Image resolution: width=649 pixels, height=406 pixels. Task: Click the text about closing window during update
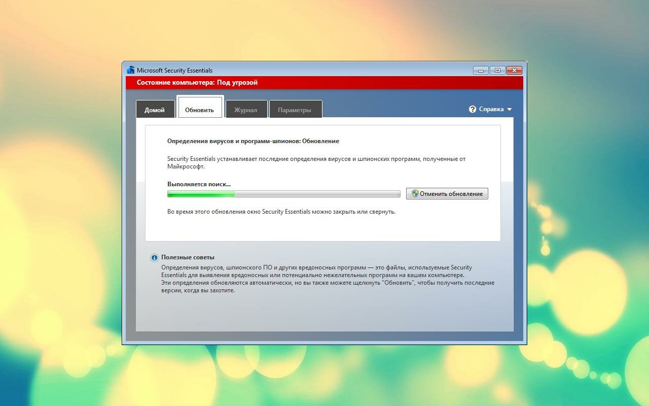click(x=281, y=212)
